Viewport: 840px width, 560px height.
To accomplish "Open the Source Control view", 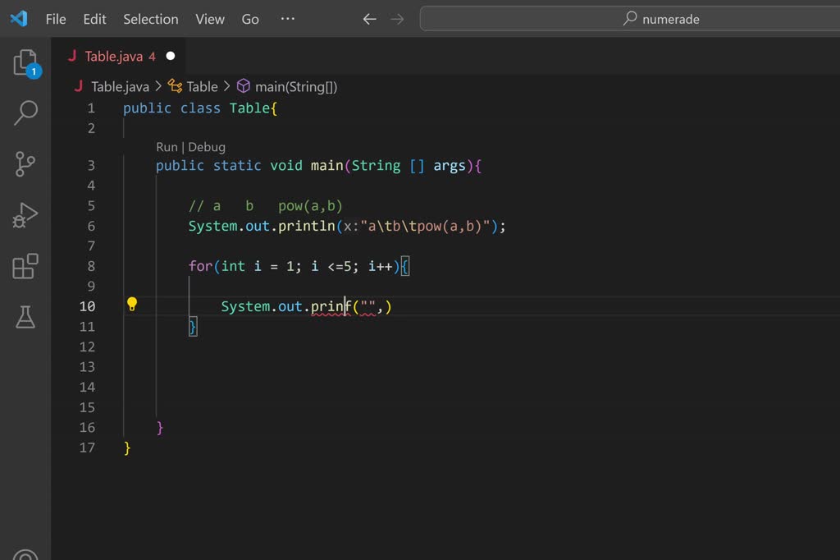I will click(25, 164).
